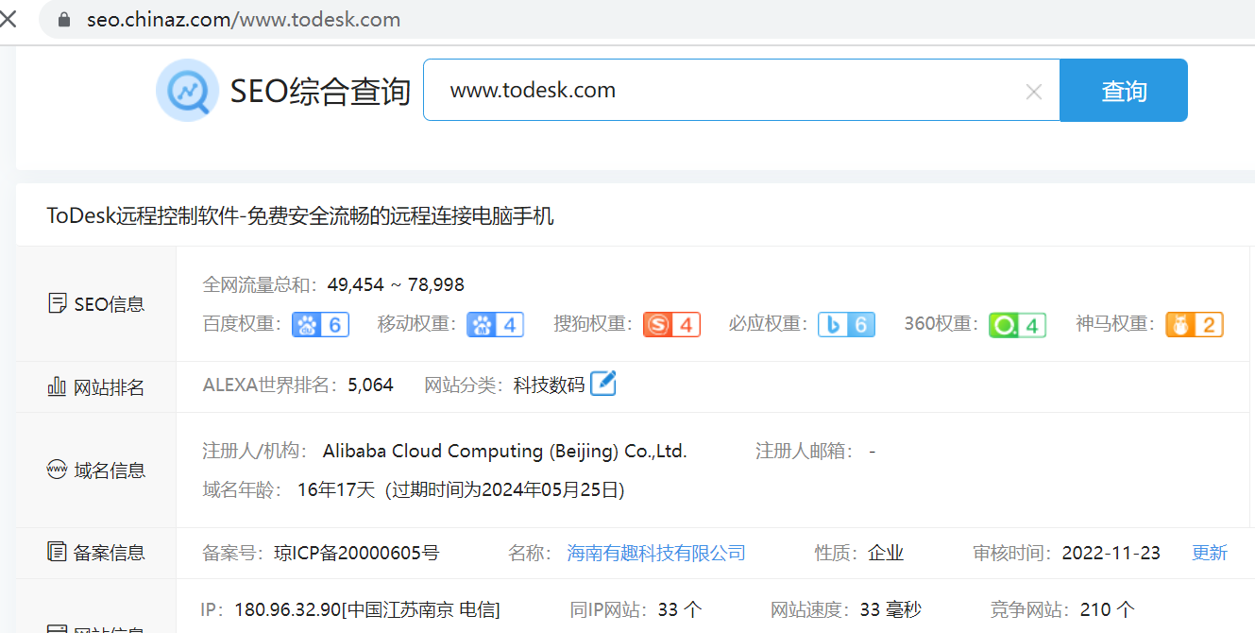
Task: Click the 域名信息 row label
Action: coord(110,470)
